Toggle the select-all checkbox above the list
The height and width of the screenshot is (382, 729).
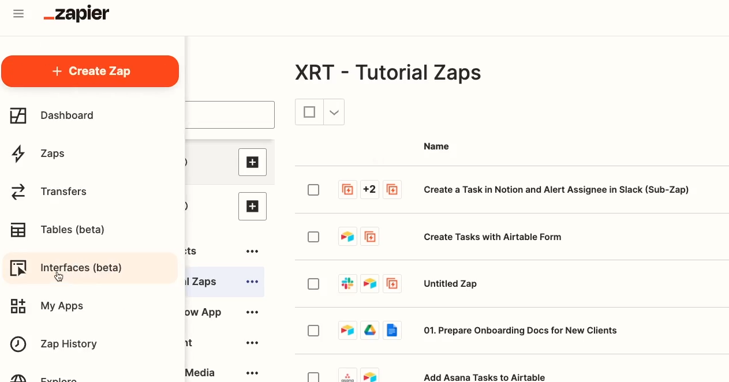click(x=309, y=112)
